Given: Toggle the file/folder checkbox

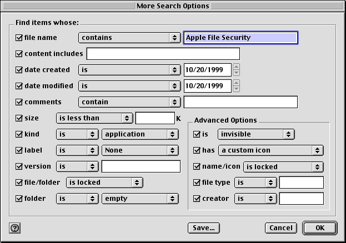Looking at the screenshot, I should 19,183.
